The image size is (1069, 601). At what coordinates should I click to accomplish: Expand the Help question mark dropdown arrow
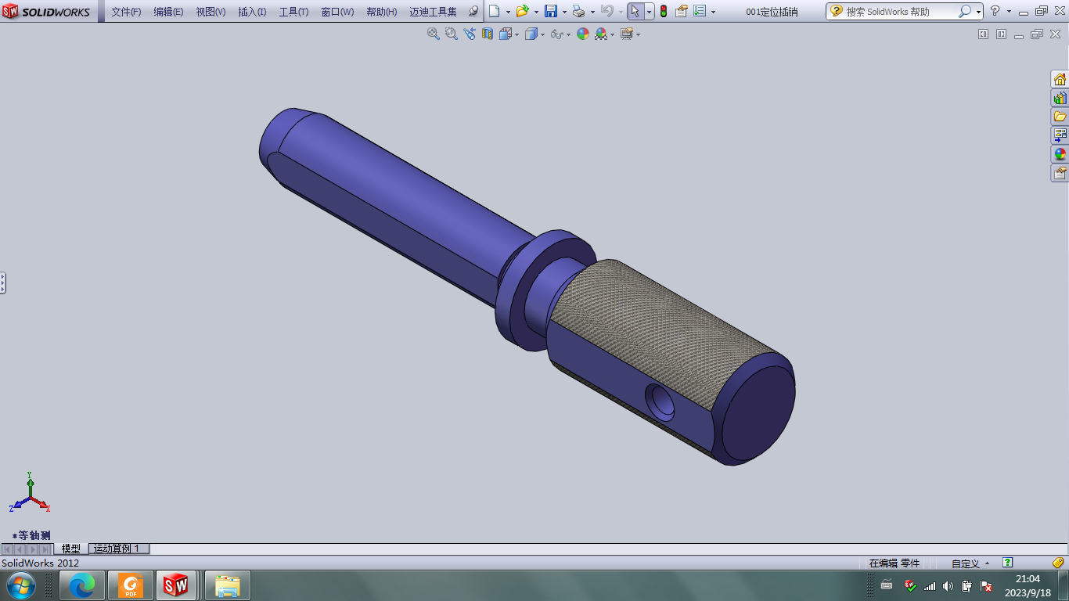click(1009, 12)
